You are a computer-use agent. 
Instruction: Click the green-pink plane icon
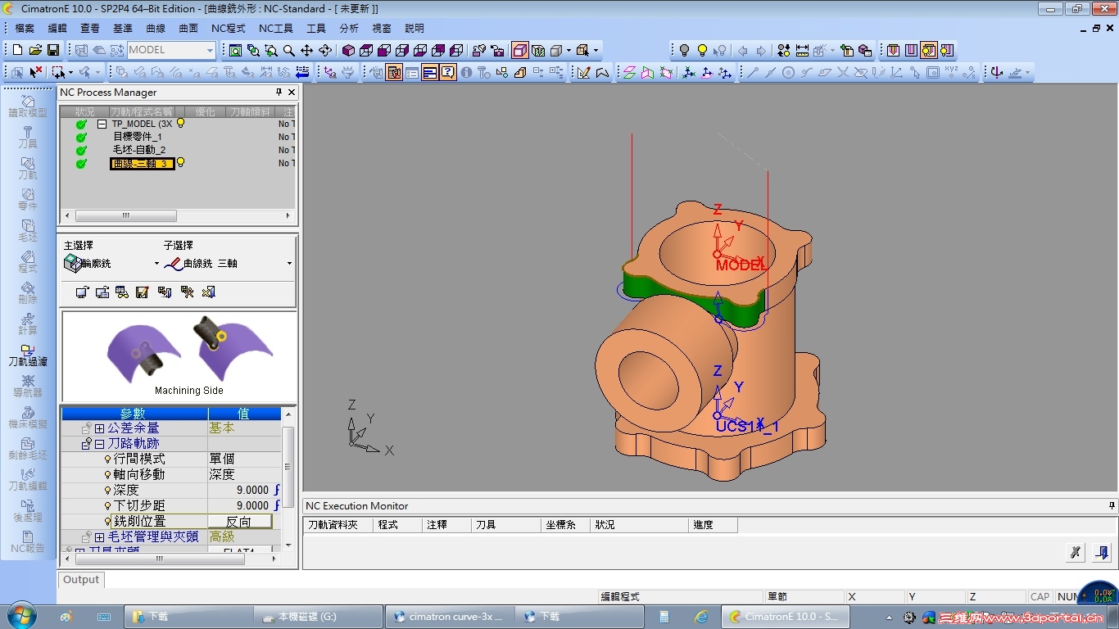629,72
